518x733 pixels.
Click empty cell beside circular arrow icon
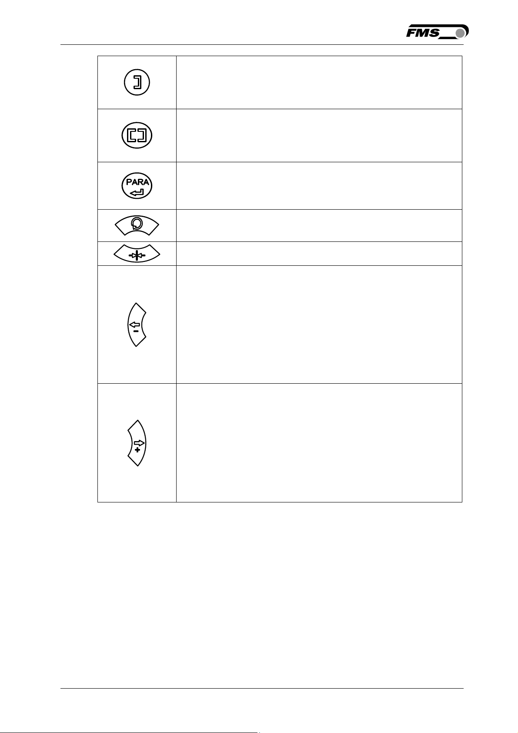[x=319, y=225]
